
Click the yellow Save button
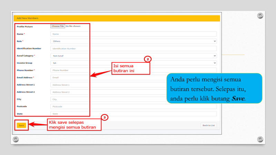click(x=21, y=125)
